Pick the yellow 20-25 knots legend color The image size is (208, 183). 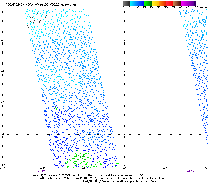click(x=155, y=3)
